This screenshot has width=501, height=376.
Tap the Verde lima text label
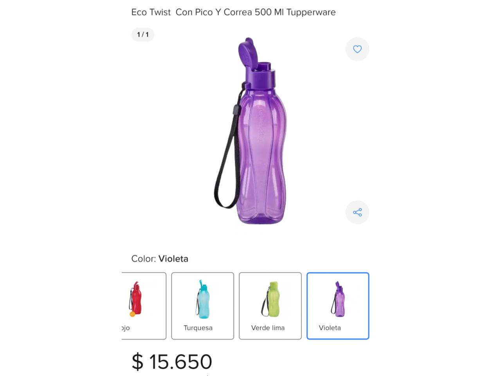point(268,328)
